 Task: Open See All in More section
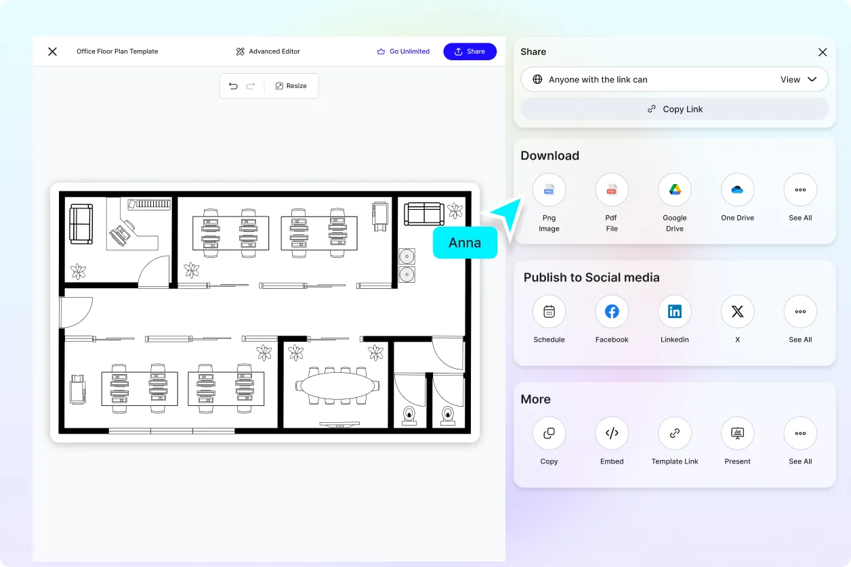(x=800, y=434)
